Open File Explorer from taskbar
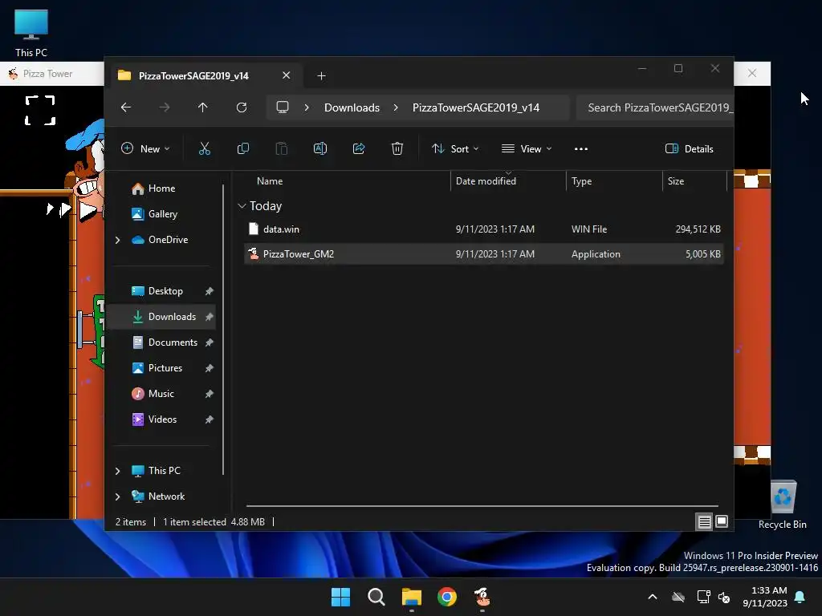Image resolution: width=822 pixels, height=616 pixels. click(412, 597)
